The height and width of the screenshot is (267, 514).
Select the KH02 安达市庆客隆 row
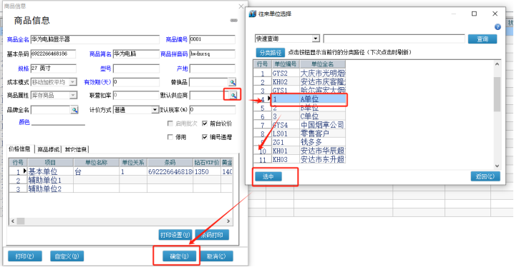pos(300,81)
